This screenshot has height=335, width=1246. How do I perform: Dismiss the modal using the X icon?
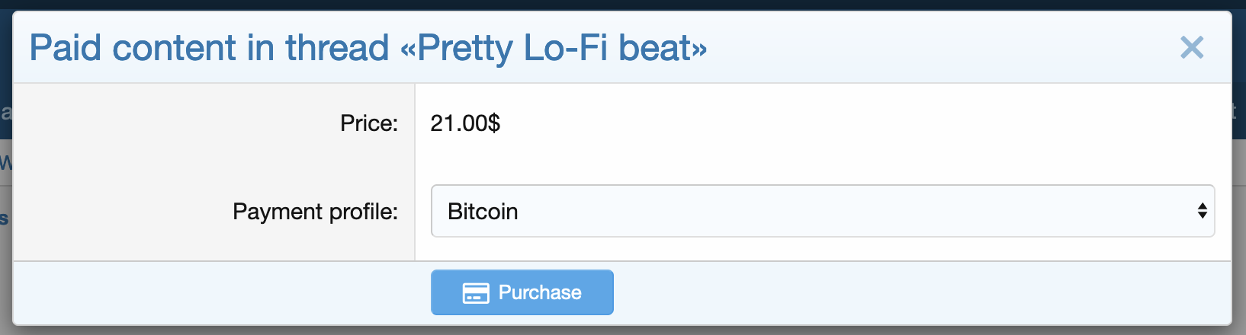pyautogui.click(x=1191, y=48)
